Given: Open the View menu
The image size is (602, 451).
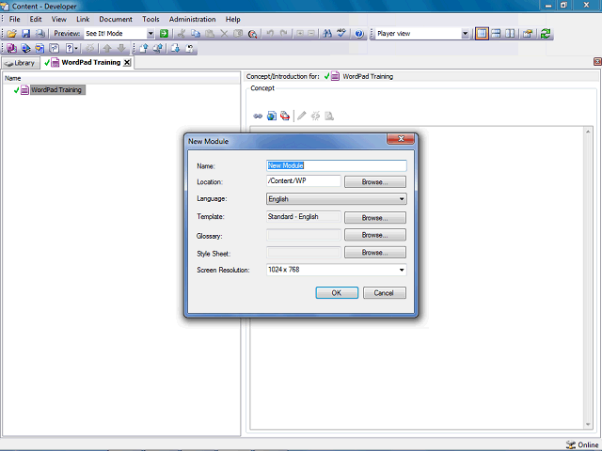Looking at the screenshot, I should pyautogui.click(x=59, y=19).
